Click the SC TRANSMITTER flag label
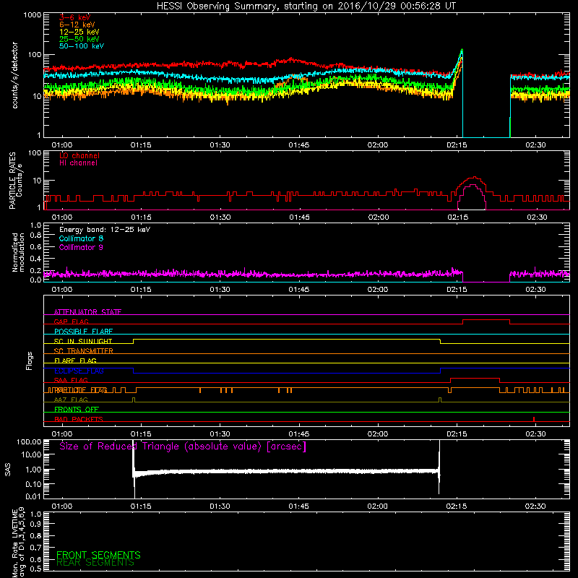Viewport: 578px width, 578px height. [83, 351]
